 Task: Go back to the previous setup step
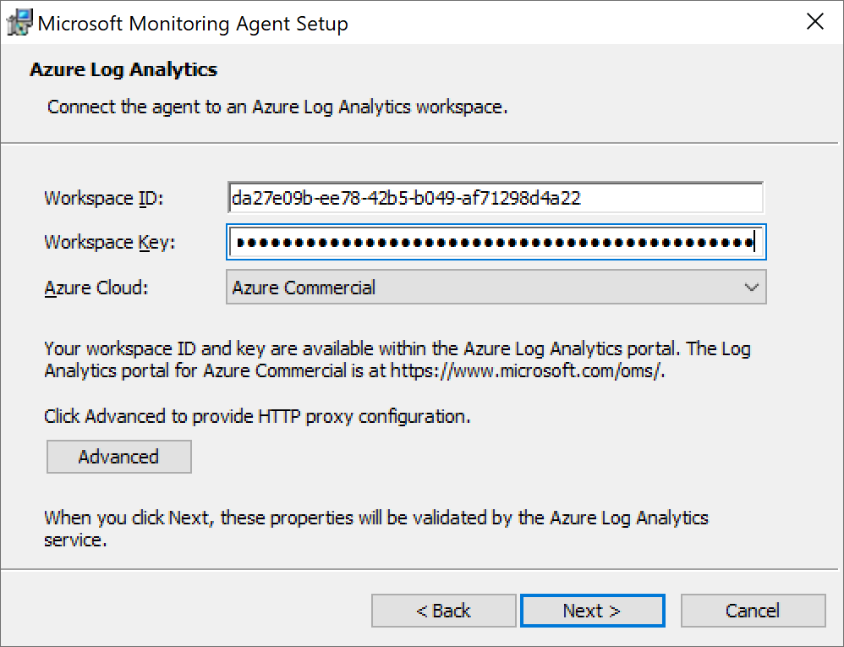[x=443, y=611]
